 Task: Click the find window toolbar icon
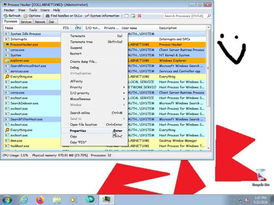coord(126,16)
